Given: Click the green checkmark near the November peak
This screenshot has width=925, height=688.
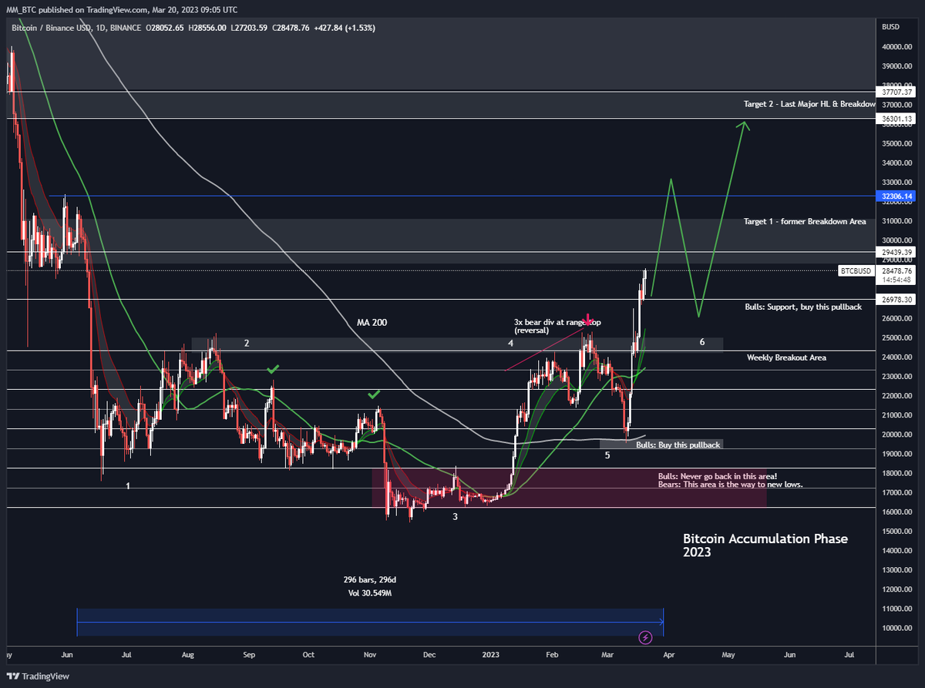Looking at the screenshot, I should click(374, 394).
